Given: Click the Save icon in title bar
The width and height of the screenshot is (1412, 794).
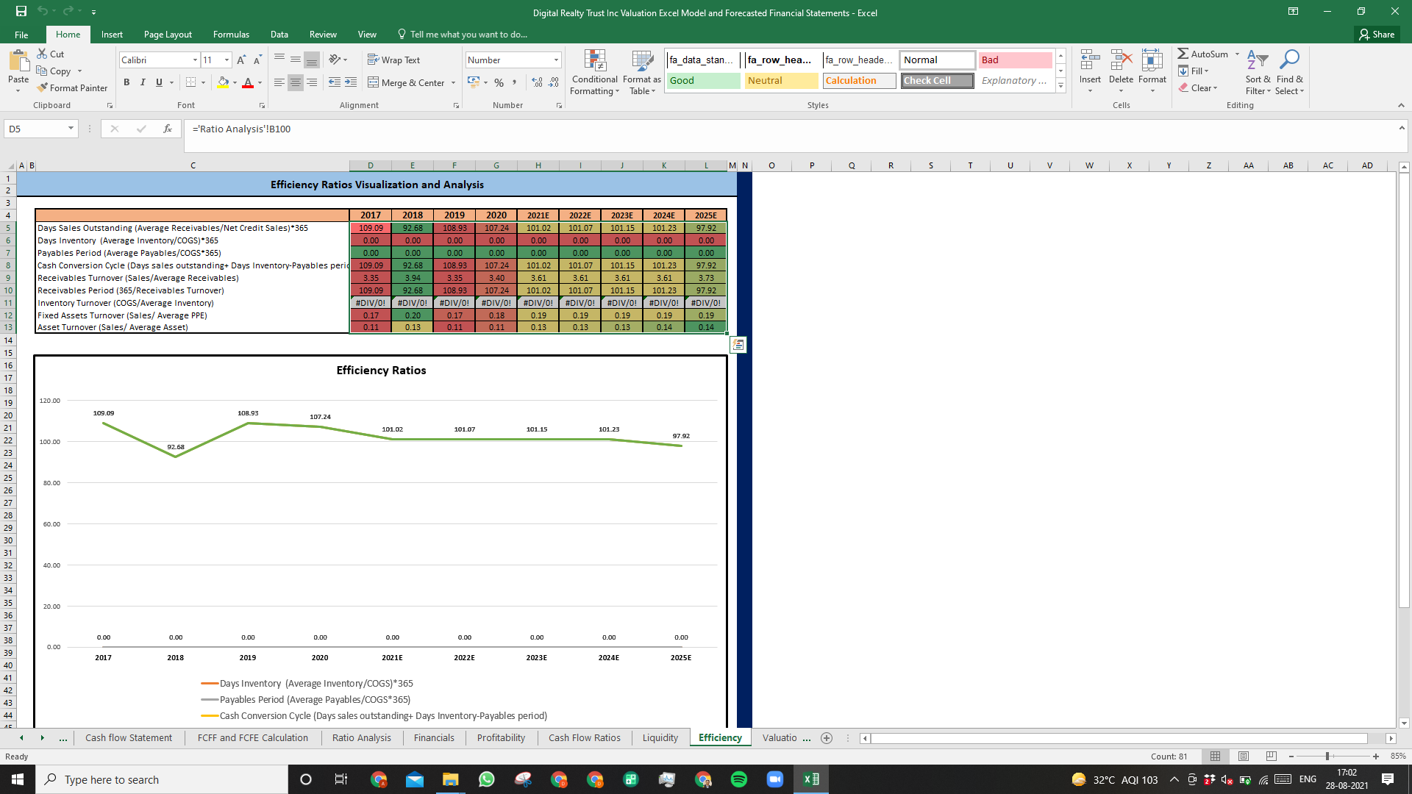Looking at the screenshot, I should [21, 12].
